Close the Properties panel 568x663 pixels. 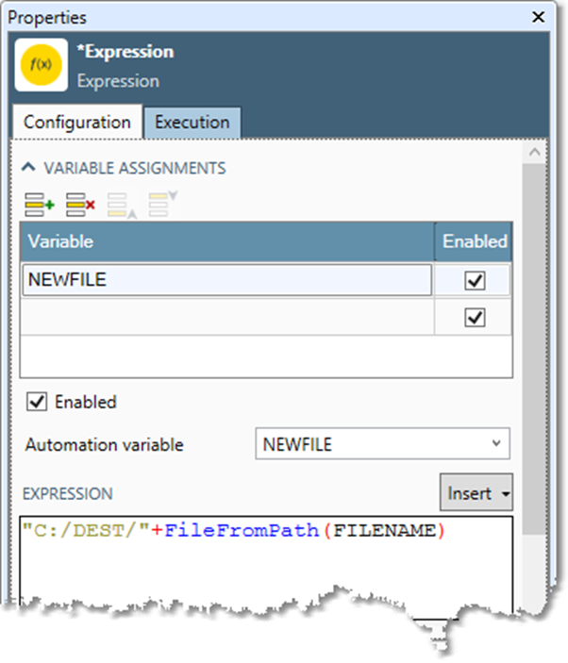538,17
